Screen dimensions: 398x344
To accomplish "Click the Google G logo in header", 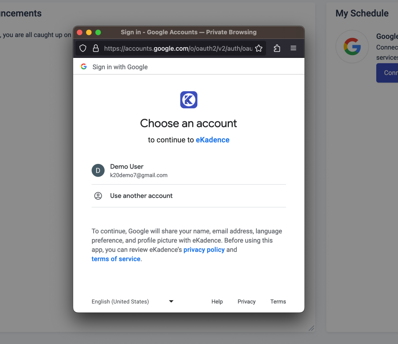I will pyautogui.click(x=84, y=67).
